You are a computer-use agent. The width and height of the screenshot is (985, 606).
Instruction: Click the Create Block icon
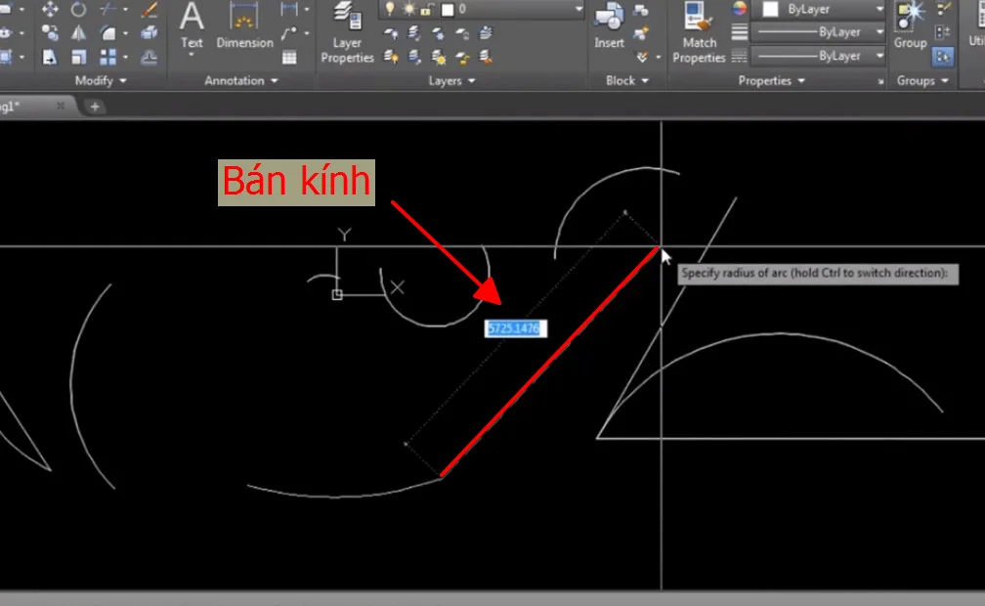click(641, 9)
